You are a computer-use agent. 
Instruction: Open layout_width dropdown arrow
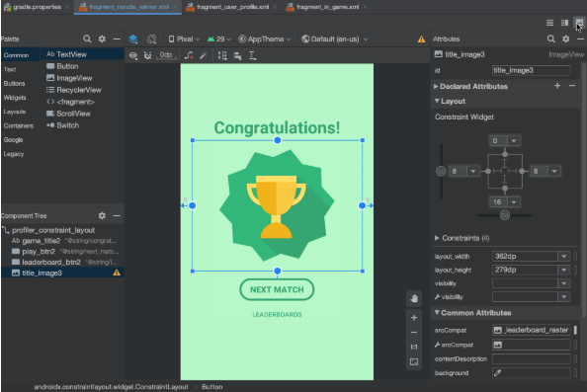point(564,256)
